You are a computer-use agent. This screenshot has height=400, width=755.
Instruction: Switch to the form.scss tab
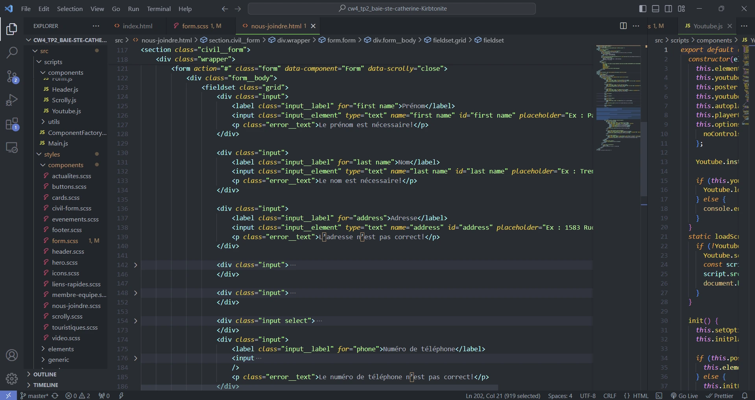[201, 26]
